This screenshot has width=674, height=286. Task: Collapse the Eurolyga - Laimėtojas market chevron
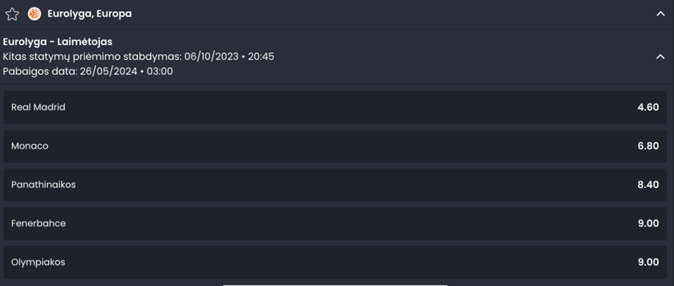[660, 57]
